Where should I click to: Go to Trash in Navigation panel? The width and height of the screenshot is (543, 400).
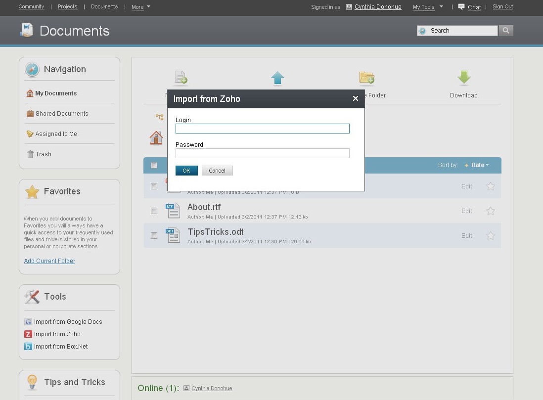(43, 154)
